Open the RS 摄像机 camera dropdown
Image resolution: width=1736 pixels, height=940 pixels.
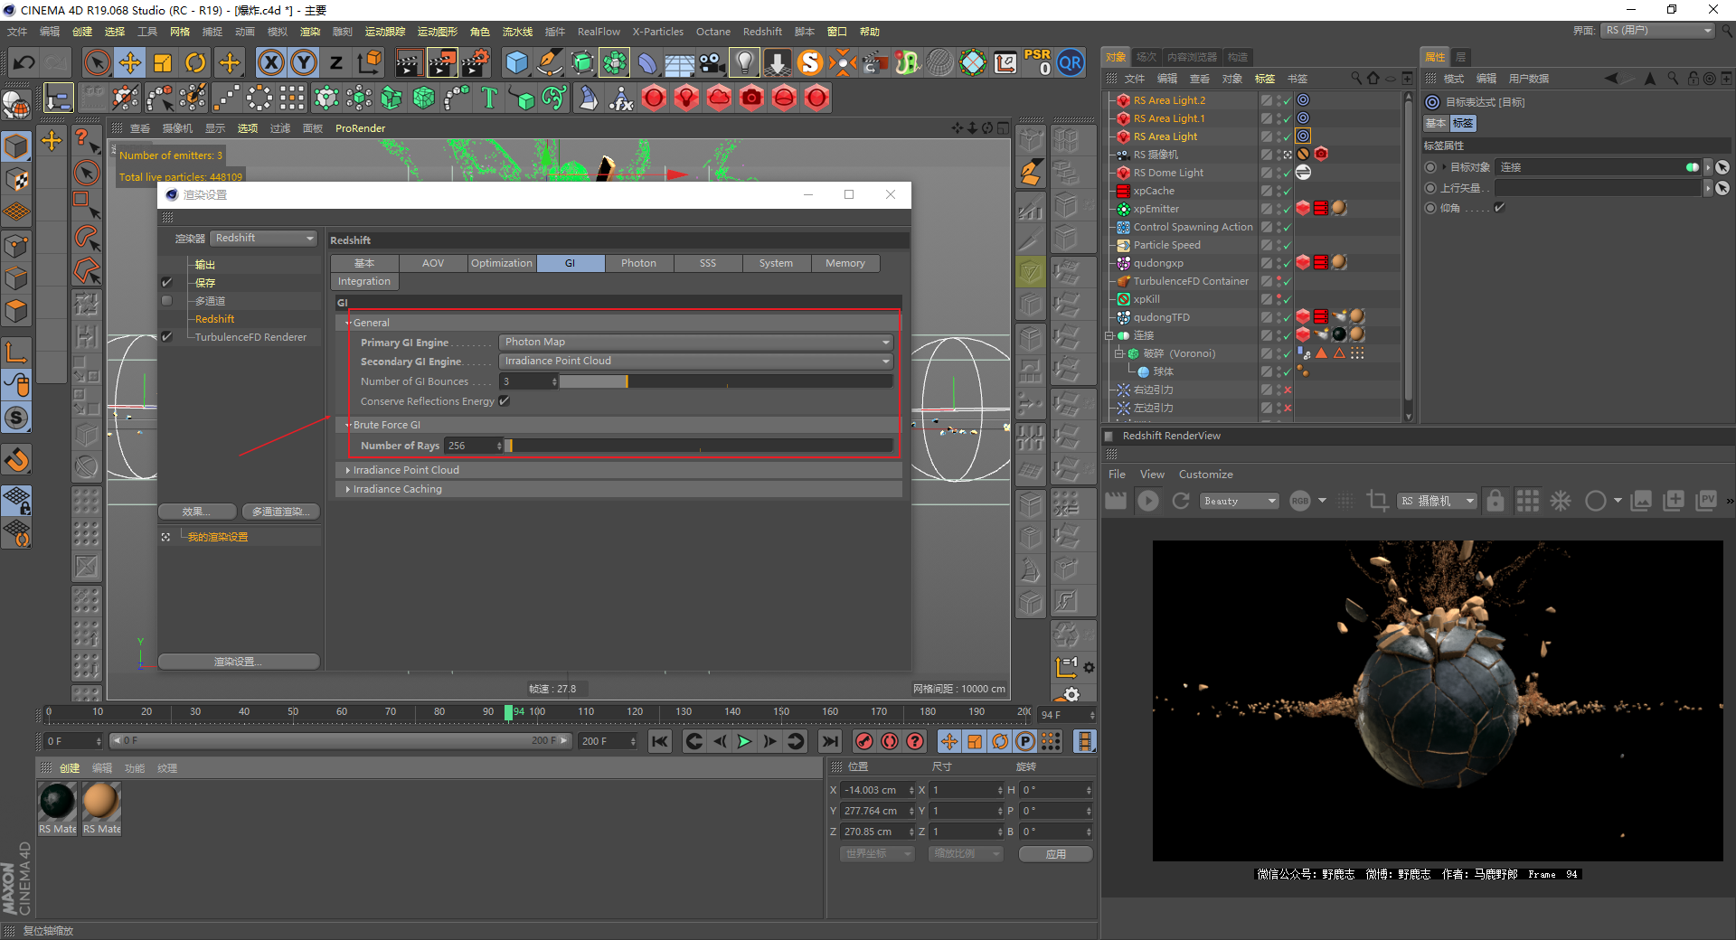pos(1436,501)
